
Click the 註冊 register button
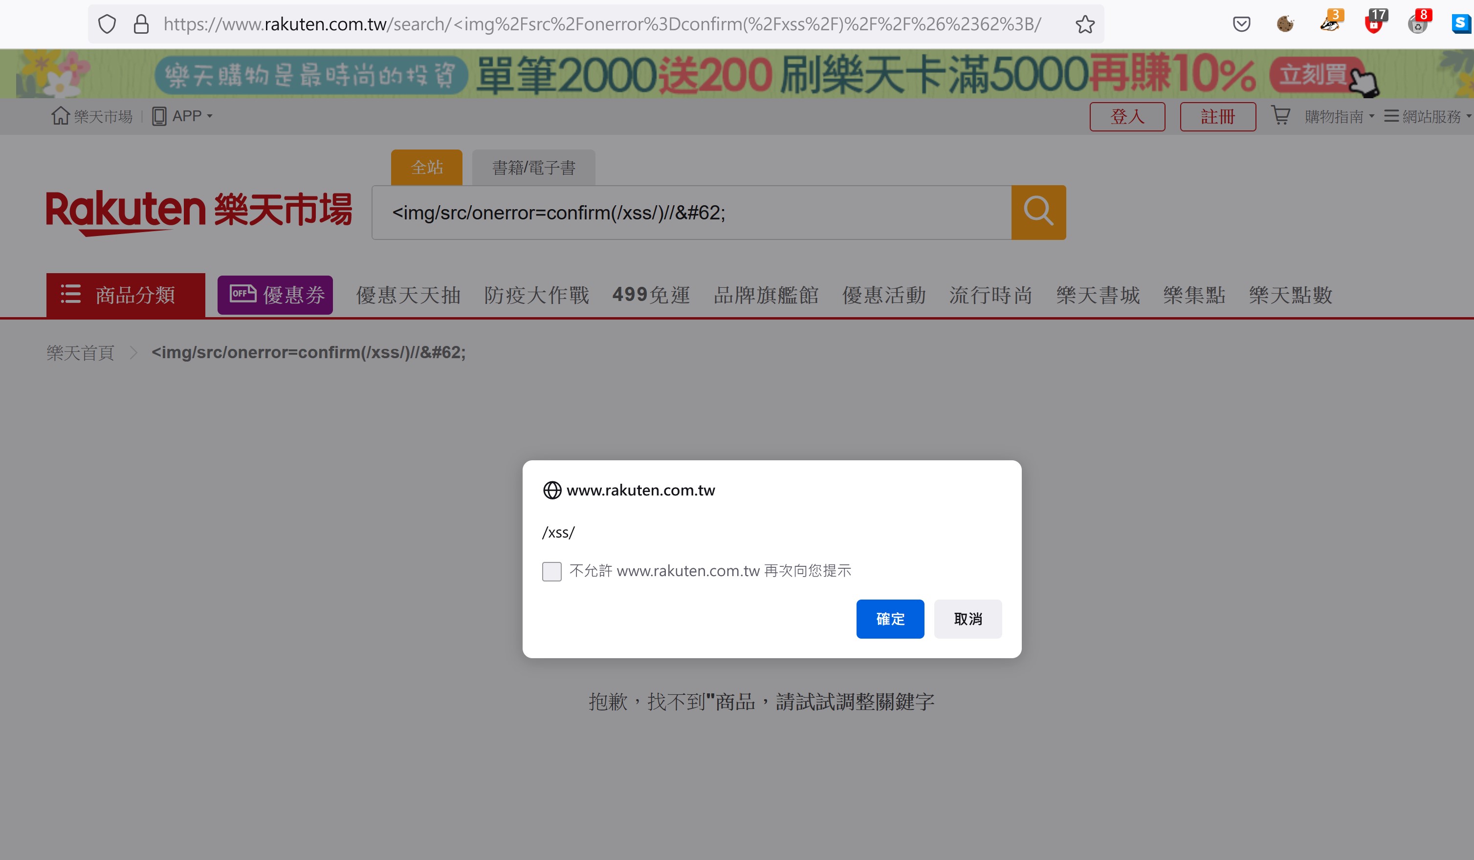1218,116
